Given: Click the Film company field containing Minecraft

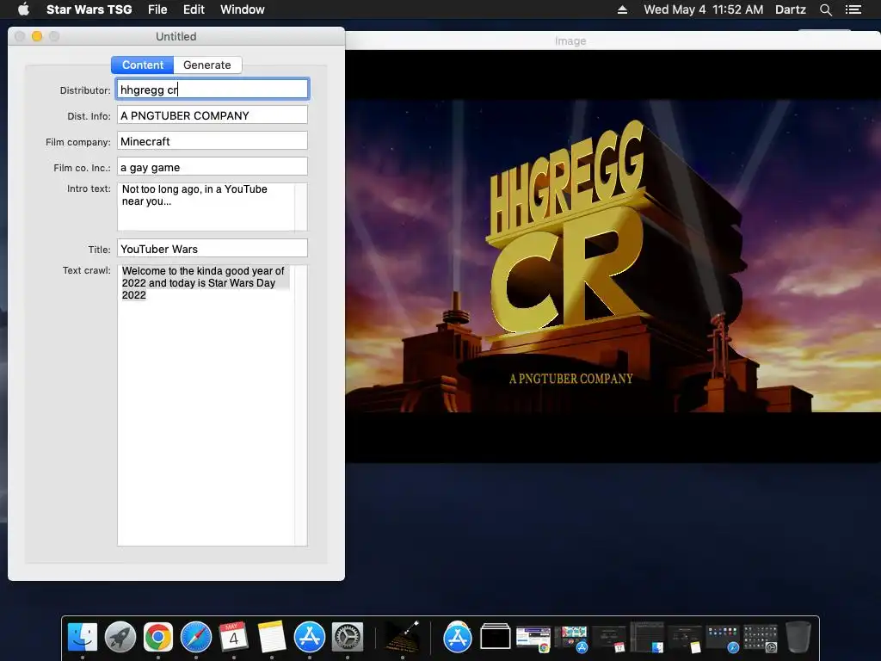Looking at the screenshot, I should tap(213, 141).
